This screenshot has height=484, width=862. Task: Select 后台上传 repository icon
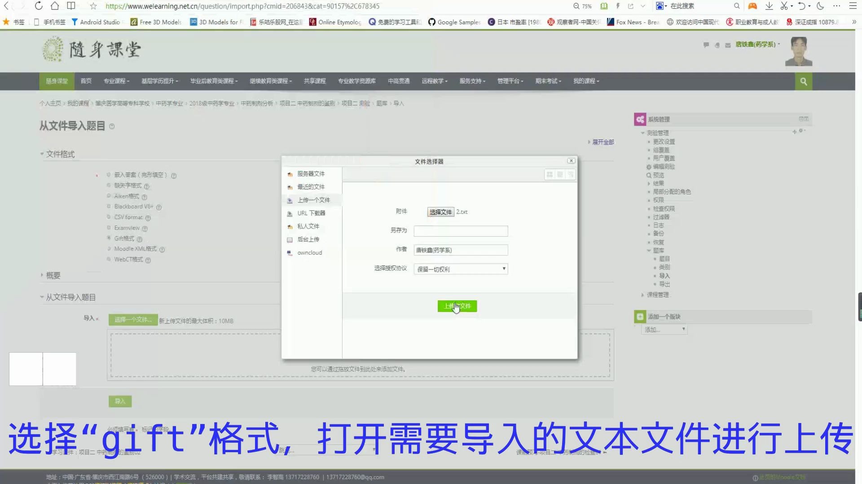click(290, 239)
